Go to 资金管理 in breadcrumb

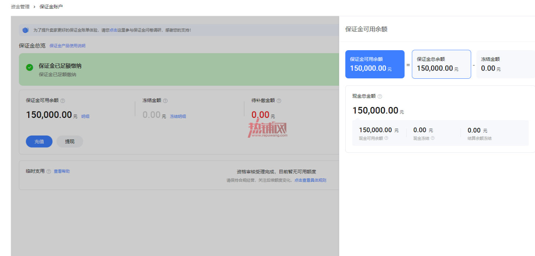click(20, 7)
